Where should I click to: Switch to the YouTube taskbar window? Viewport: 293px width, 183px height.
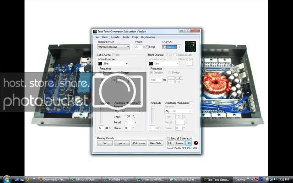coord(119,180)
